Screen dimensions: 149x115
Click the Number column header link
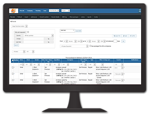point(16,60)
